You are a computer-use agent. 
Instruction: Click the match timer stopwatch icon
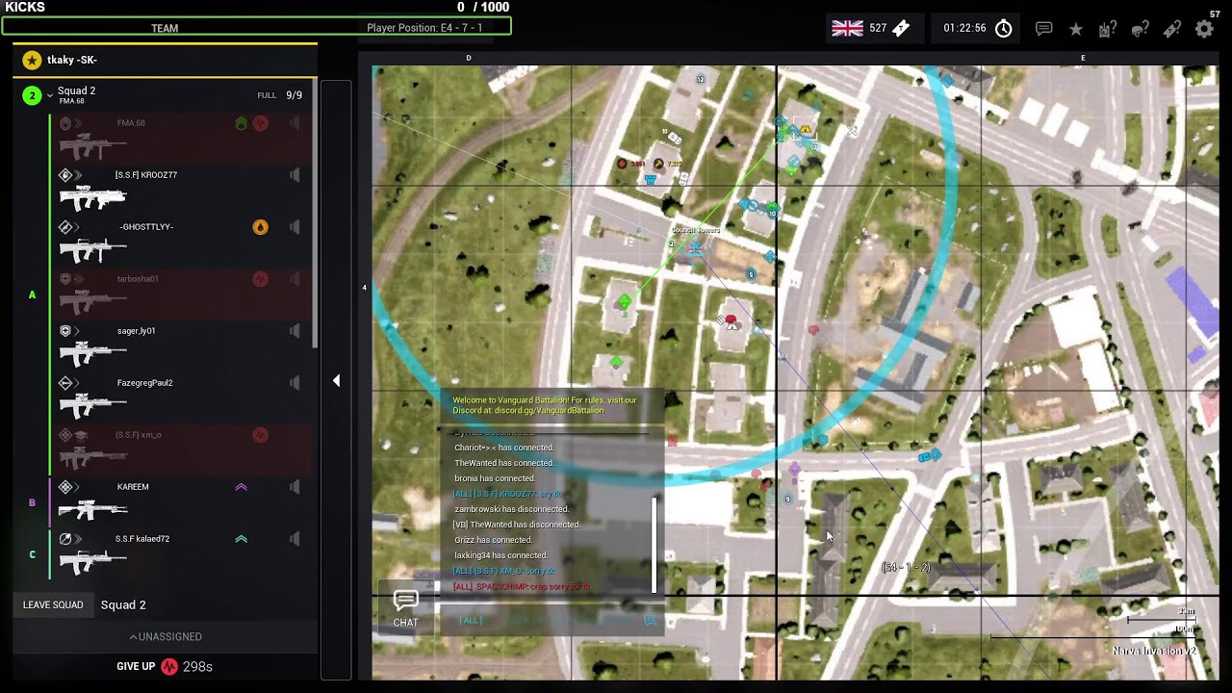pos(1004,29)
